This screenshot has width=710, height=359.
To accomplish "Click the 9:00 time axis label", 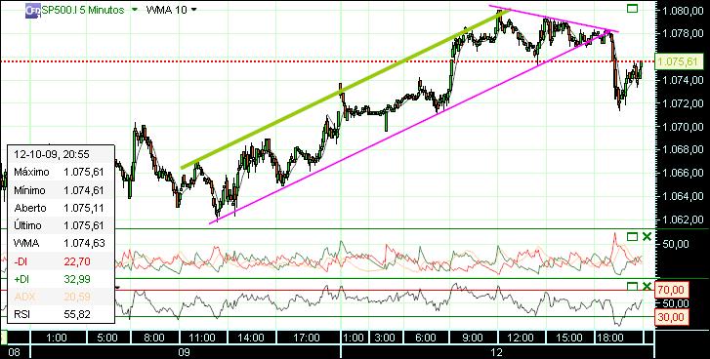I will coord(473,338).
